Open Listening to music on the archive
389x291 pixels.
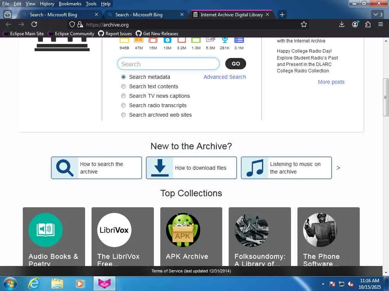tap(286, 168)
